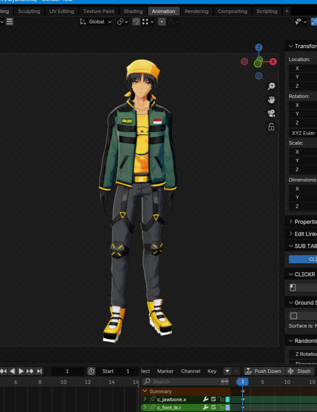Expand the c_jawbone.x channel
Screen dimensions: 317x412
[145, 399]
